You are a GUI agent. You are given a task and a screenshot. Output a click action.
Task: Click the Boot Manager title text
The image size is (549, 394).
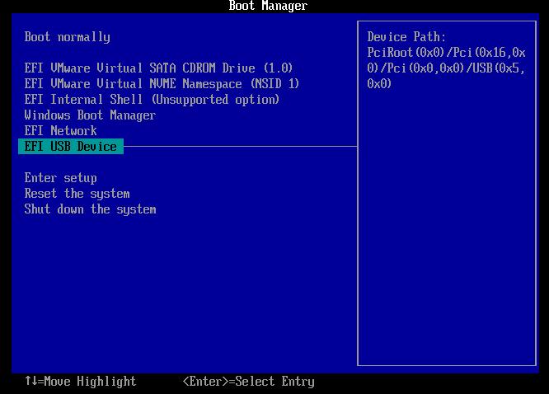tap(267, 7)
